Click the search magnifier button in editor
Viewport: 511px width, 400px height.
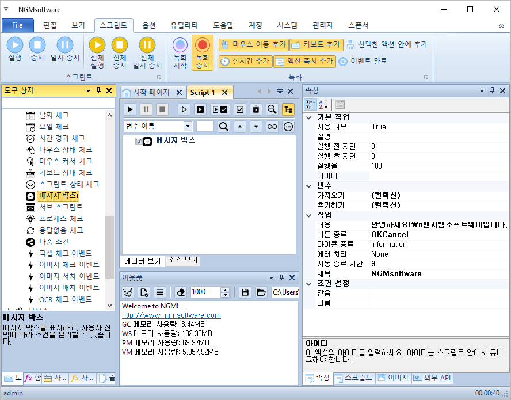(223, 127)
